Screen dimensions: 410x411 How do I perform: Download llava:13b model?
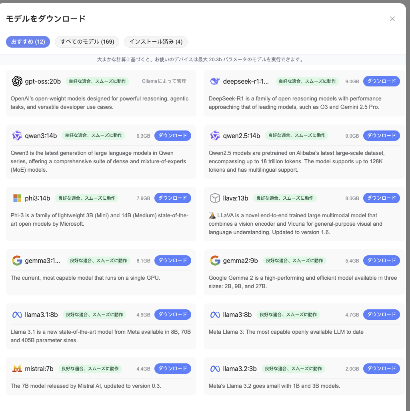coord(382,198)
